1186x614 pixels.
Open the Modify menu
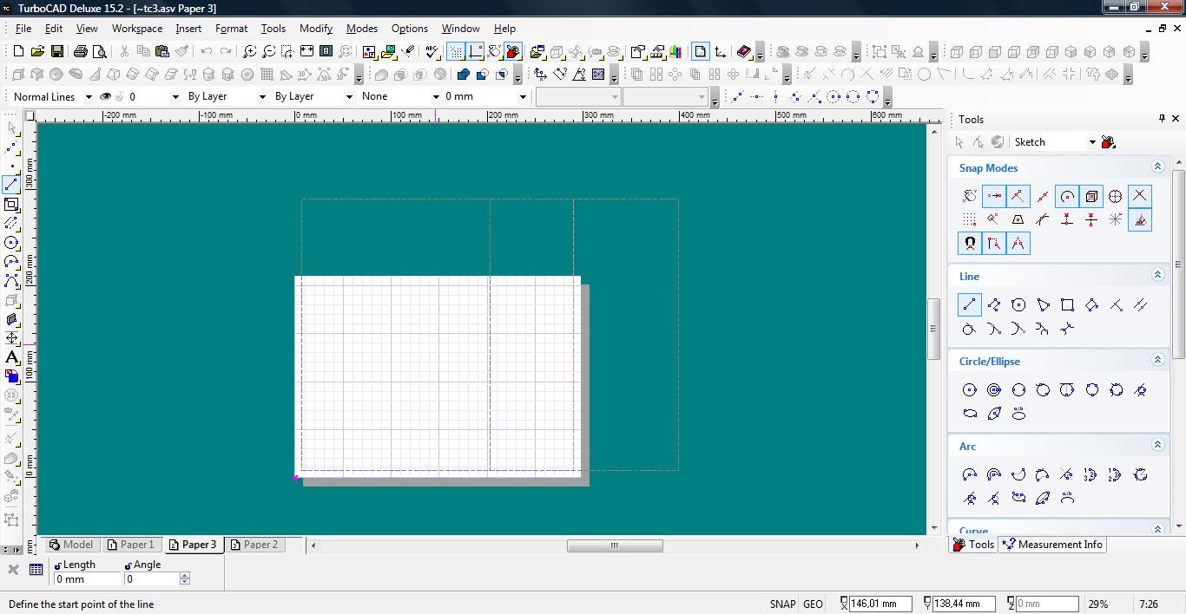coord(316,29)
